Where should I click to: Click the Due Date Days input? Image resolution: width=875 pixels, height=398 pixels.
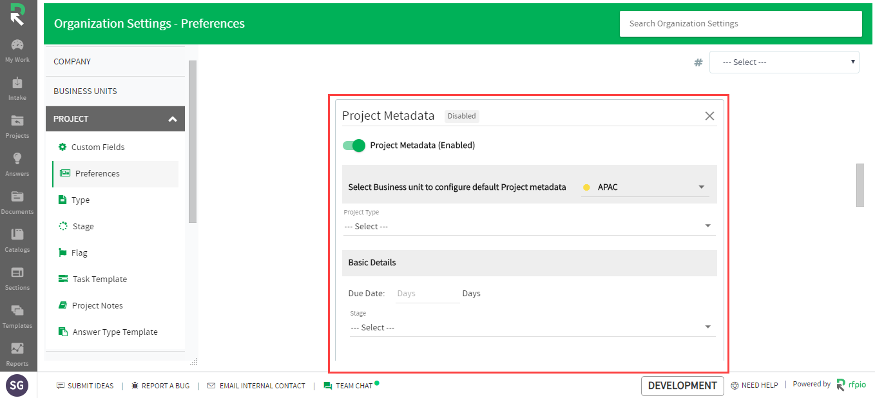[427, 294]
